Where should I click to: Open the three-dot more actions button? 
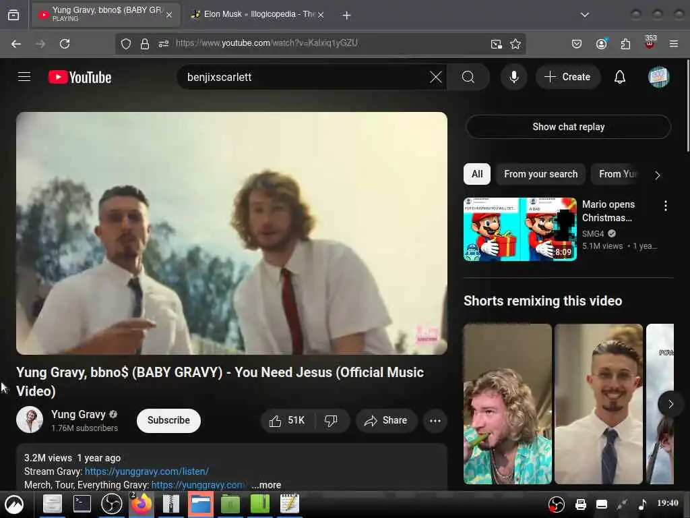coord(435,421)
